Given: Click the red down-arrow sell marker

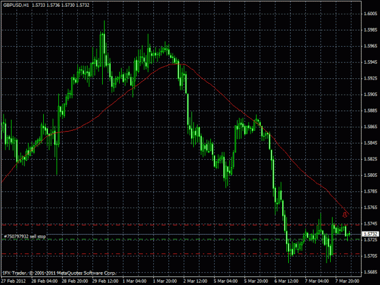Looking at the screenshot, I should (345, 215).
